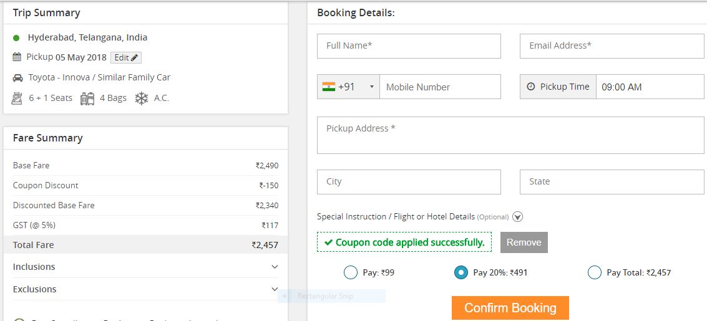Click the snowflake A.C. icon
This screenshot has height=321, width=707.
[x=142, y=98]
